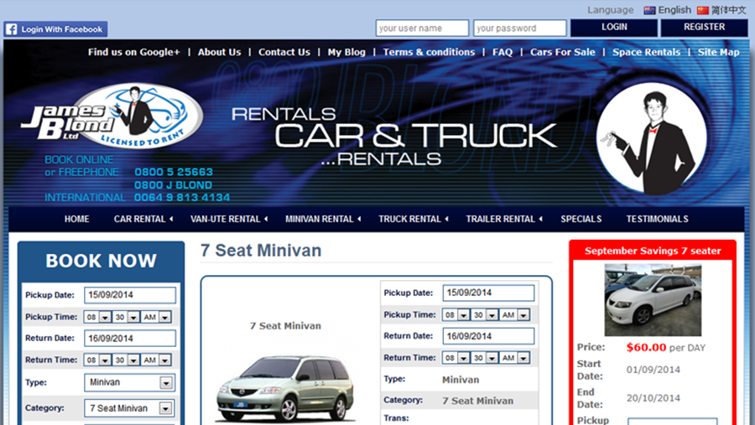The image size is (755, 425).
Task: Open the MINIVAN RENTAL menu
Action: coord(323,219)
